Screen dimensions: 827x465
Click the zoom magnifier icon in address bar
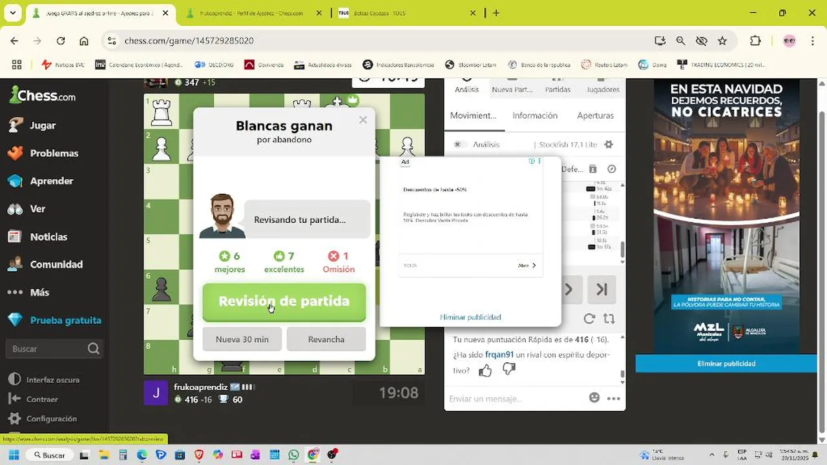coord(680,41)
